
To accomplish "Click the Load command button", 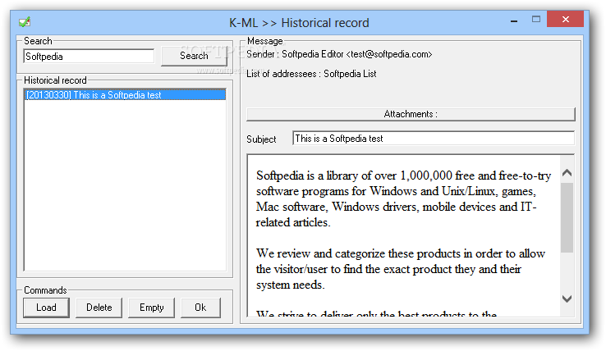I will point(46,308).
